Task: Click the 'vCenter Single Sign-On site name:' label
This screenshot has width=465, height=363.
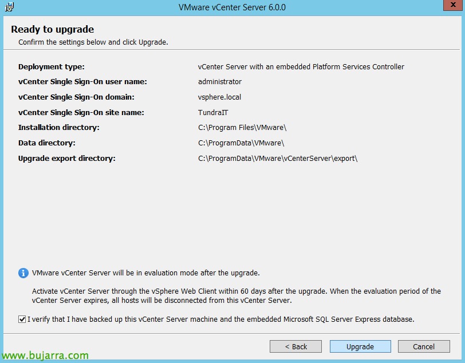Action: (81, 112)
